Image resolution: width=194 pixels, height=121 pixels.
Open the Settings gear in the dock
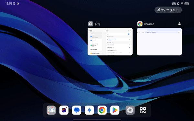pyautogui.click(x=130, y=110)
